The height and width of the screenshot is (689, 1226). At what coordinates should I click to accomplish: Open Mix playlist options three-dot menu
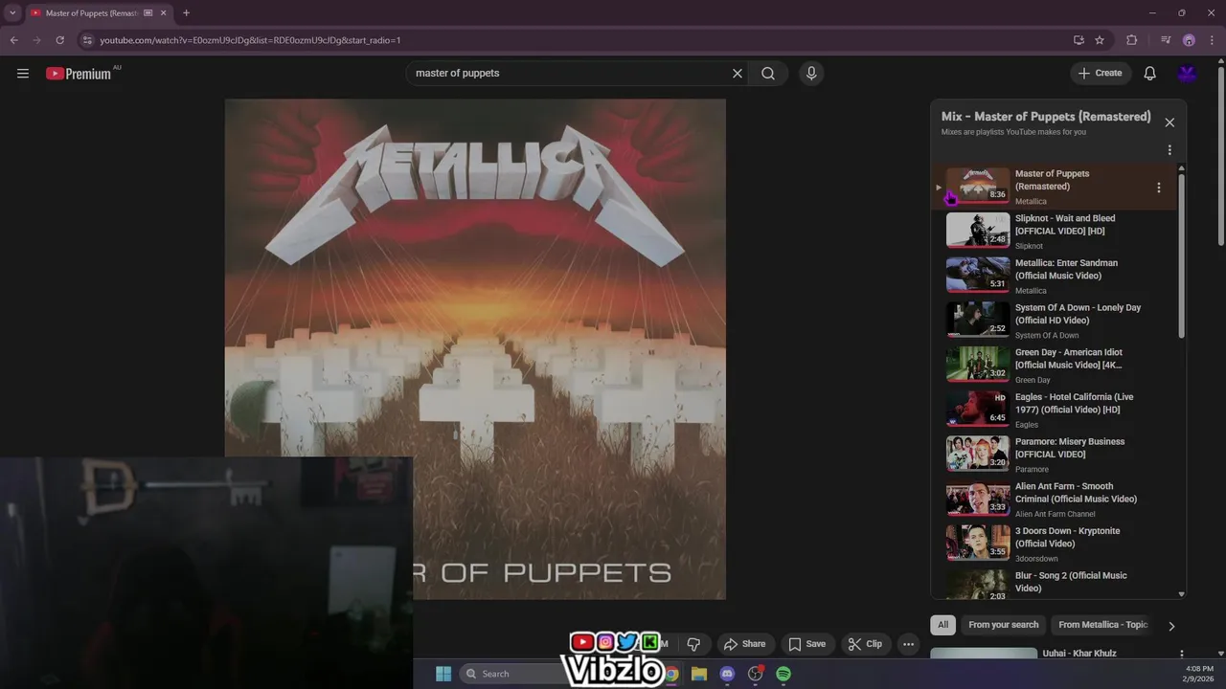[x=1169, y=150]
